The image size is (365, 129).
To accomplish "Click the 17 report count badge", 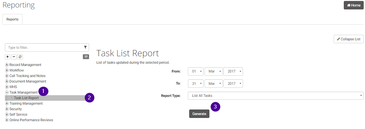I will click(86, 57).
